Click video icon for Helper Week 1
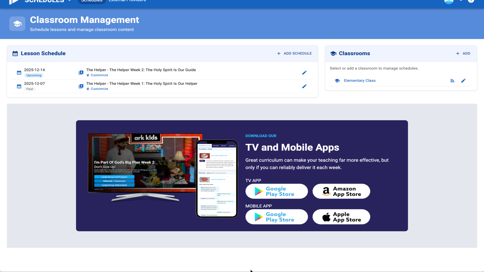The height and width of the screenshot is (272, 484). point(81,86)
